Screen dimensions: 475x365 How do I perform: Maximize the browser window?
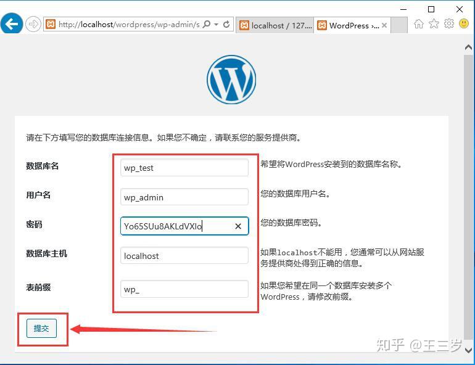tap(431, 9)
